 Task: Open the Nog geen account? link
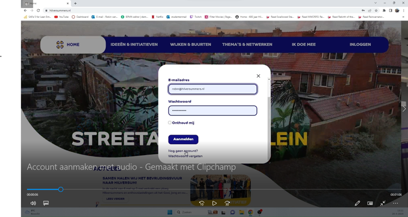[183, 151]
